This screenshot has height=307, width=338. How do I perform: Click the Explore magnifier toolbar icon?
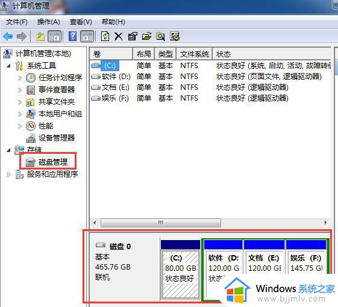pyautogui.click(x=161, y=36)
